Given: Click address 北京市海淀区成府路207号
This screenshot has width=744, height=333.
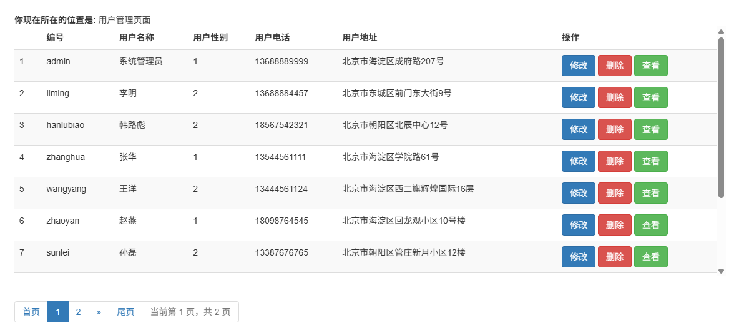Looking at the screenshot, I should 393,61.
